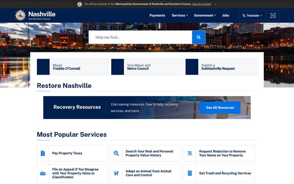Open the Mayor Freddie O'Connell card

pyautogui.click(x=73, y=67)
